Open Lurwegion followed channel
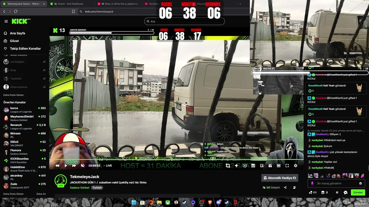Viewport: 369px width, 207px height. point(25,62)
